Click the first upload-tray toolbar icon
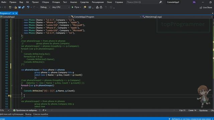Image resolution: width=214 pixels, height=120 pixels. click(x=97, y=7)
